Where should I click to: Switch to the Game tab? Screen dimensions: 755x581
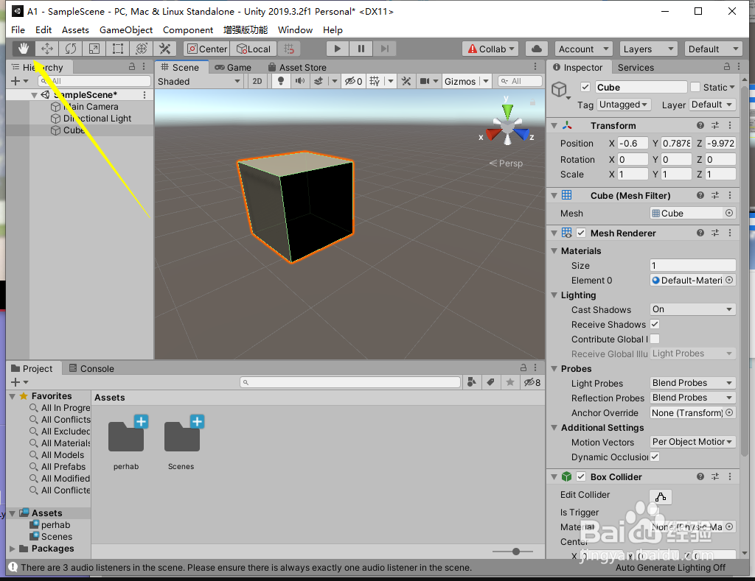[233, 67]
